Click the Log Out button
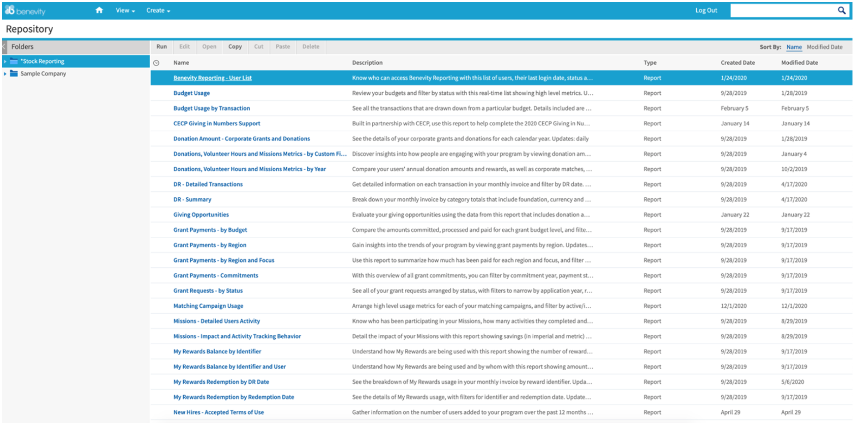Viewport: 855px width, 423px height. pyautogui.click(x=706, y=10)
